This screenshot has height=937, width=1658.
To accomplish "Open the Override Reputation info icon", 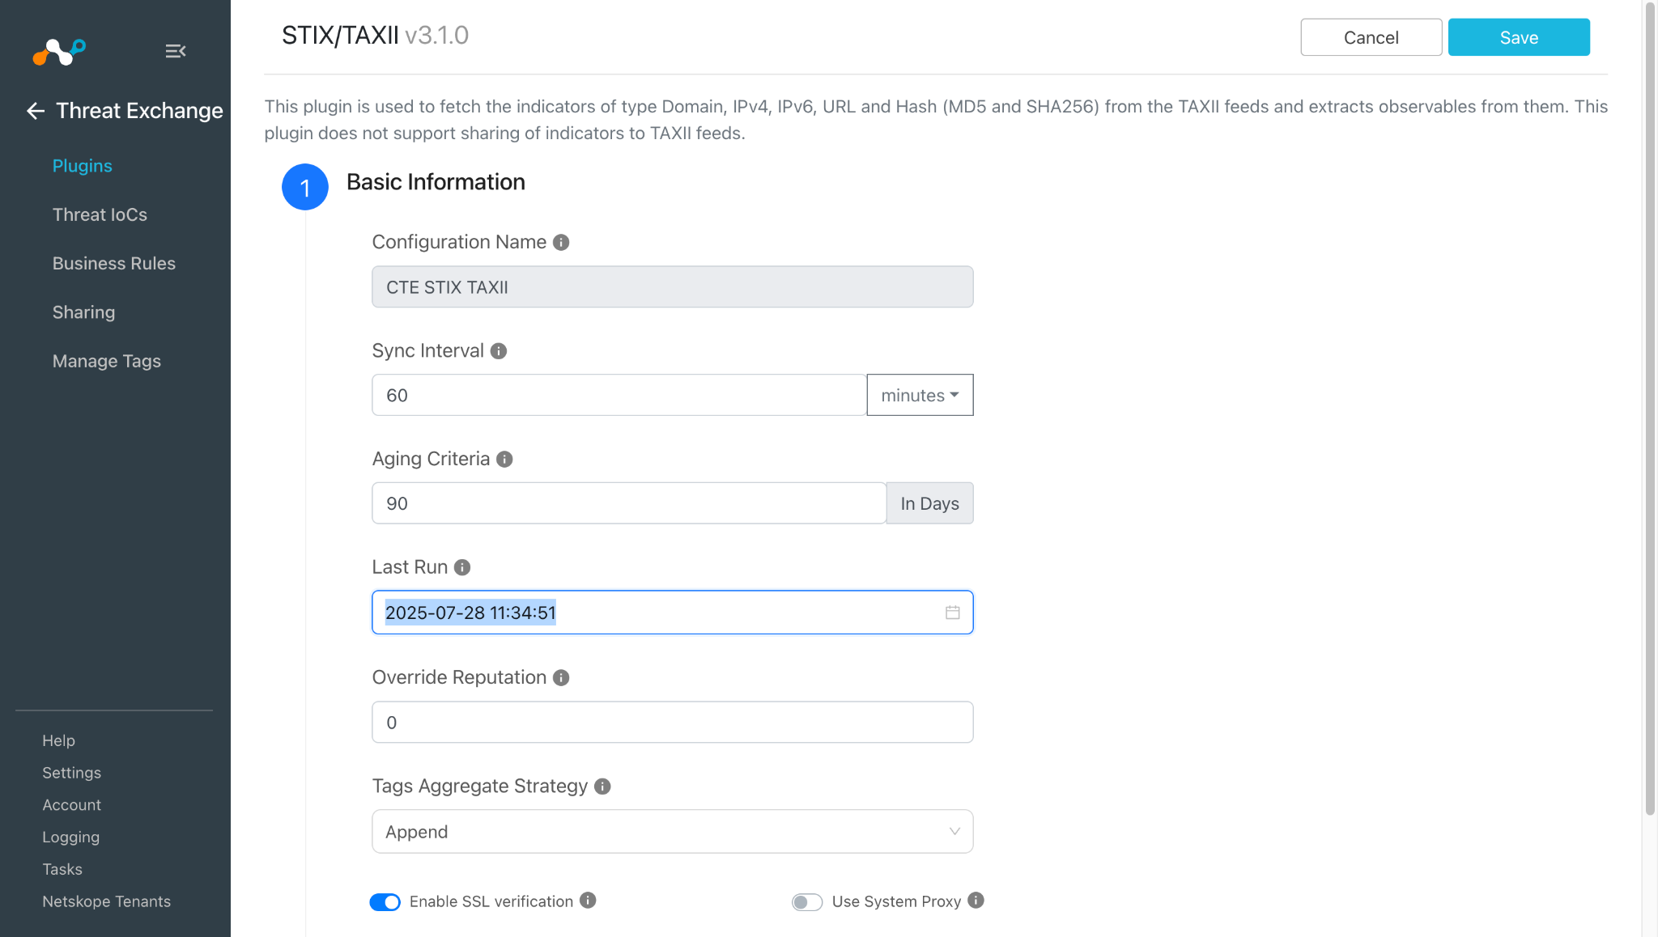I will point(561,677).
